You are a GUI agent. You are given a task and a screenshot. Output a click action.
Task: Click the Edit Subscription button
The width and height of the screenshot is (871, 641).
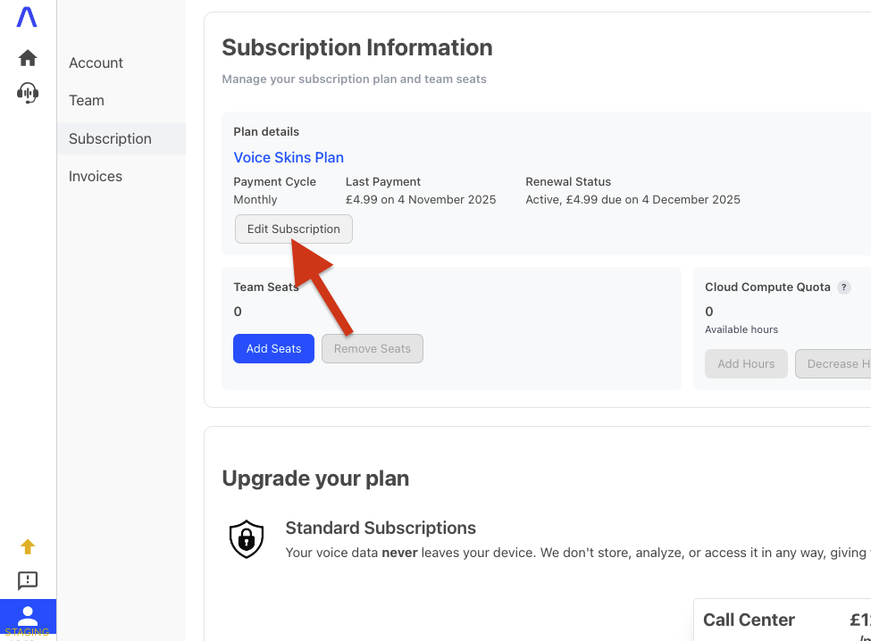click(293, 229)
